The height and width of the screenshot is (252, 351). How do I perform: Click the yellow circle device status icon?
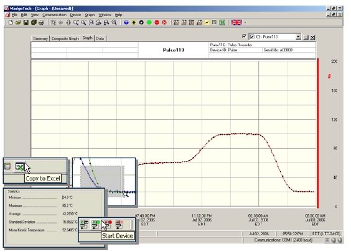point(134,22)
